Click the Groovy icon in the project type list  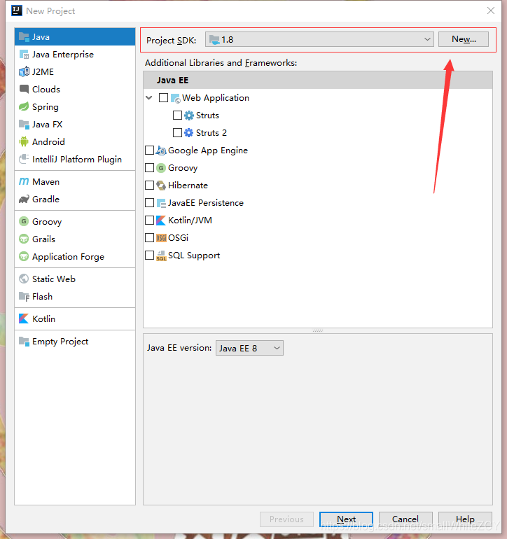(x=24, y=221)
